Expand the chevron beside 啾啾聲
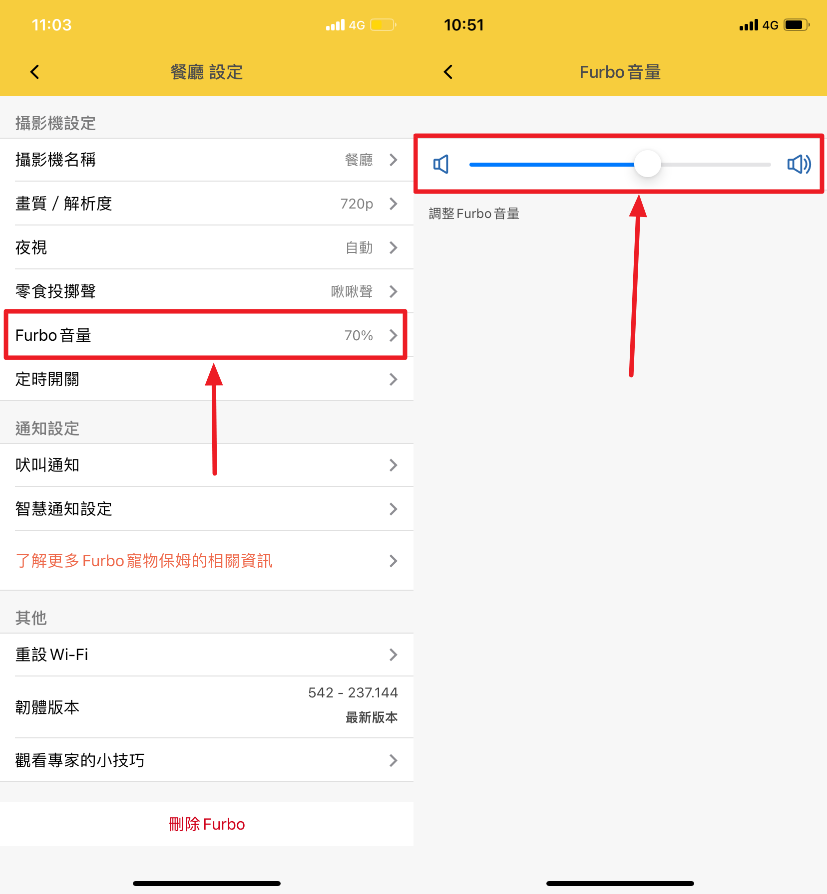 (394, 291)
